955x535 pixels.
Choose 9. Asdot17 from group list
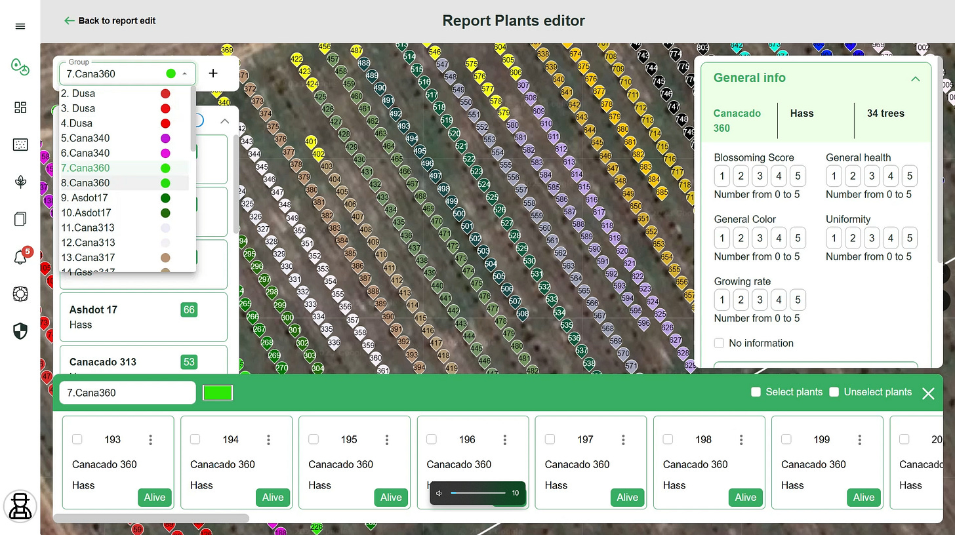tap(125, 198)
